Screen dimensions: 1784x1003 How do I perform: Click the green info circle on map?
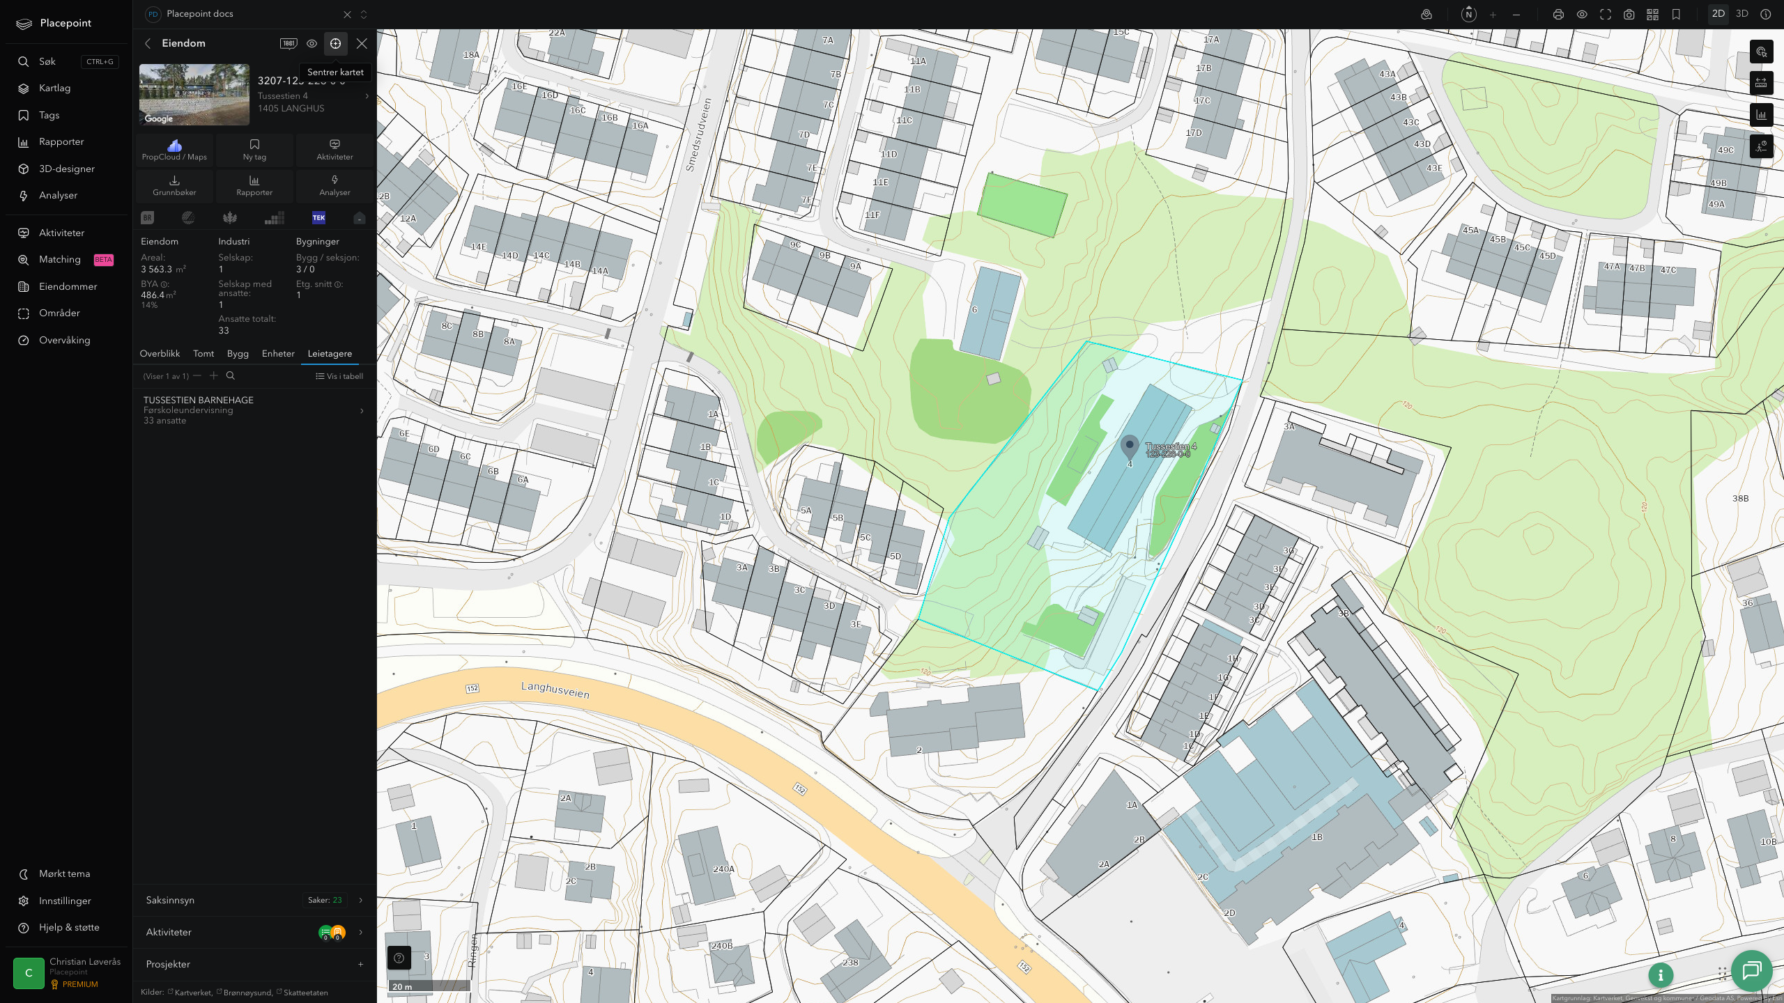coord(1660,975)
